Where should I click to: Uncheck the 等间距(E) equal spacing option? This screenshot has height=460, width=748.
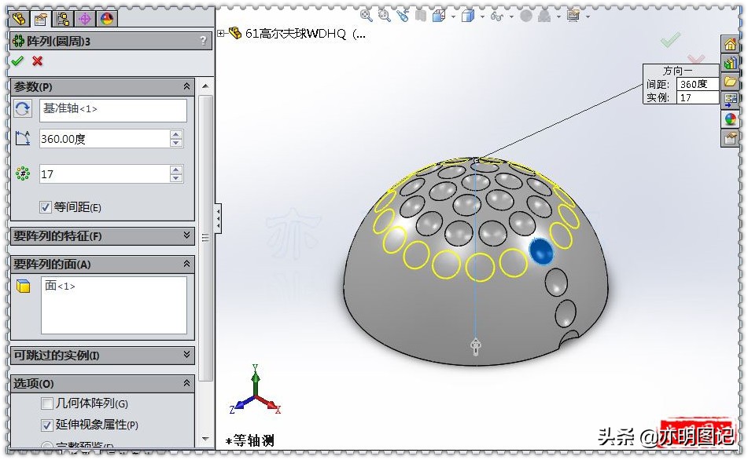click(x=45, y=207)
